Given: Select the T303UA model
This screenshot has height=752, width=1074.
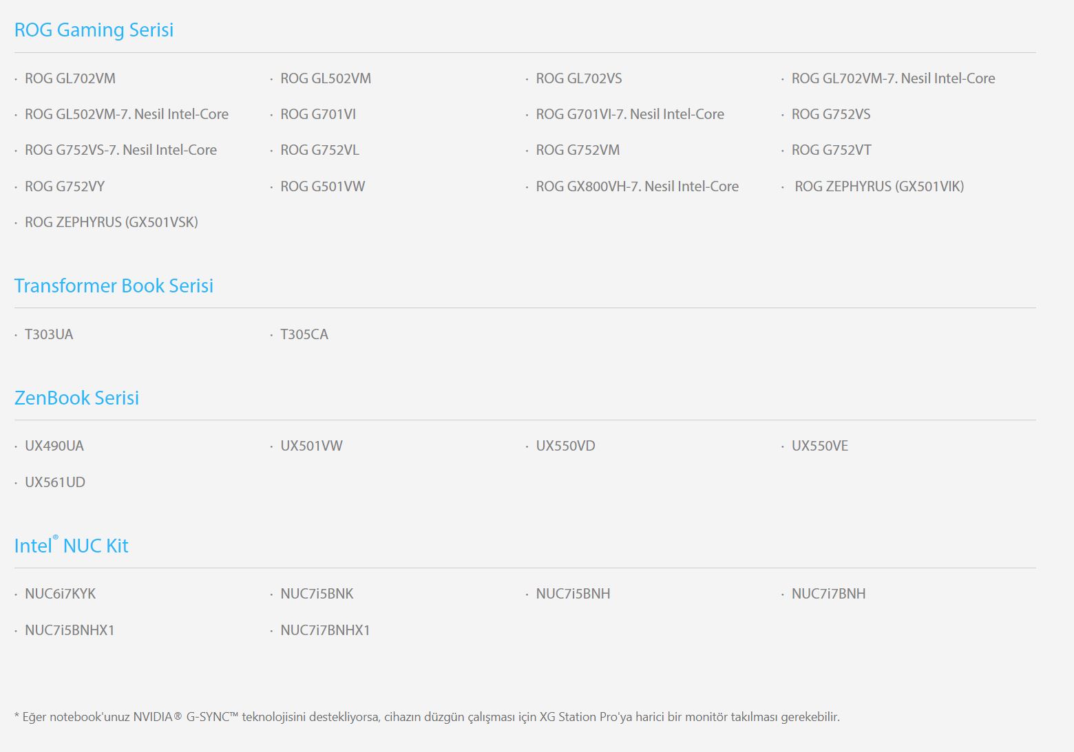Looking at the screenshot, I should [49, 334].
